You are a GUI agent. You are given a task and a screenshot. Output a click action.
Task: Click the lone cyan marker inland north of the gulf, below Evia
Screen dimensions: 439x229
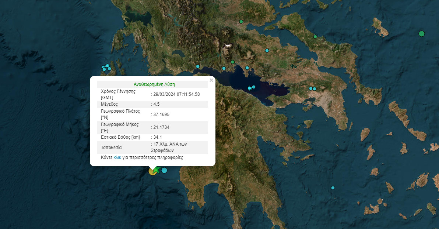point(267,51)
